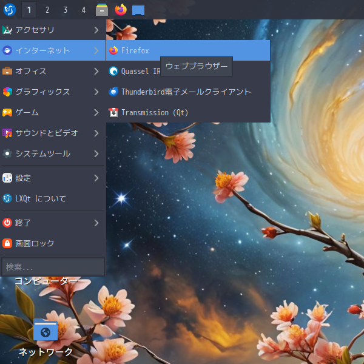Click the blue show desktop panel icon

click(138, 10)
